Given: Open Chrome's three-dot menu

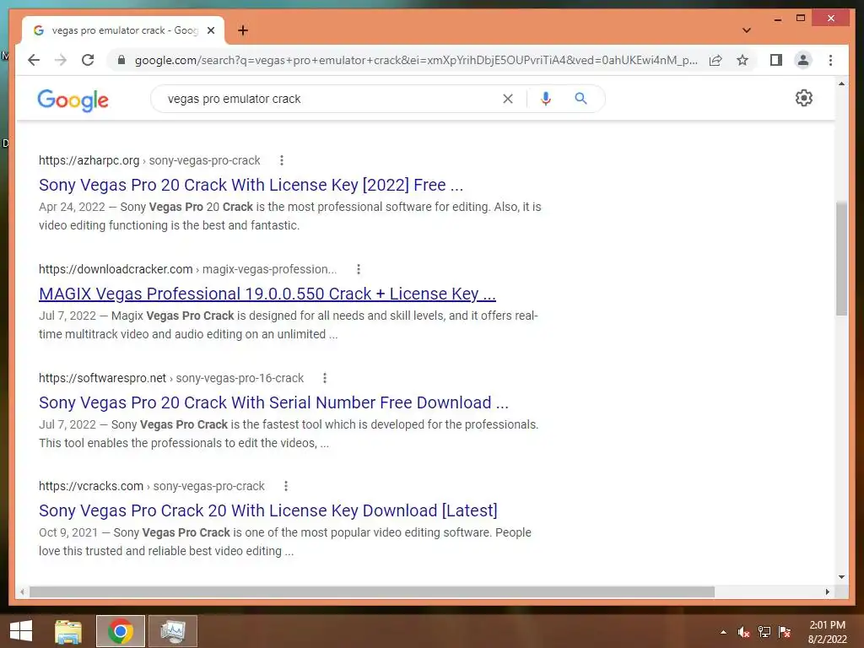Looking at the screenshot, I should (x=830, y=60).
